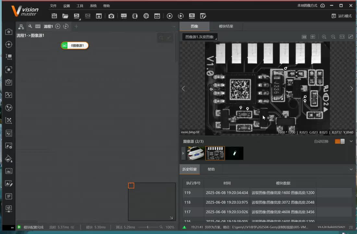Open the global script icon in toolbar

(157, 16)
